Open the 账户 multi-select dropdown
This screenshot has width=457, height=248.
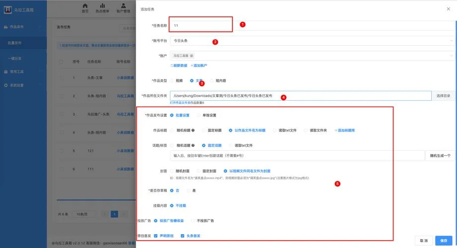pos(312,56)
